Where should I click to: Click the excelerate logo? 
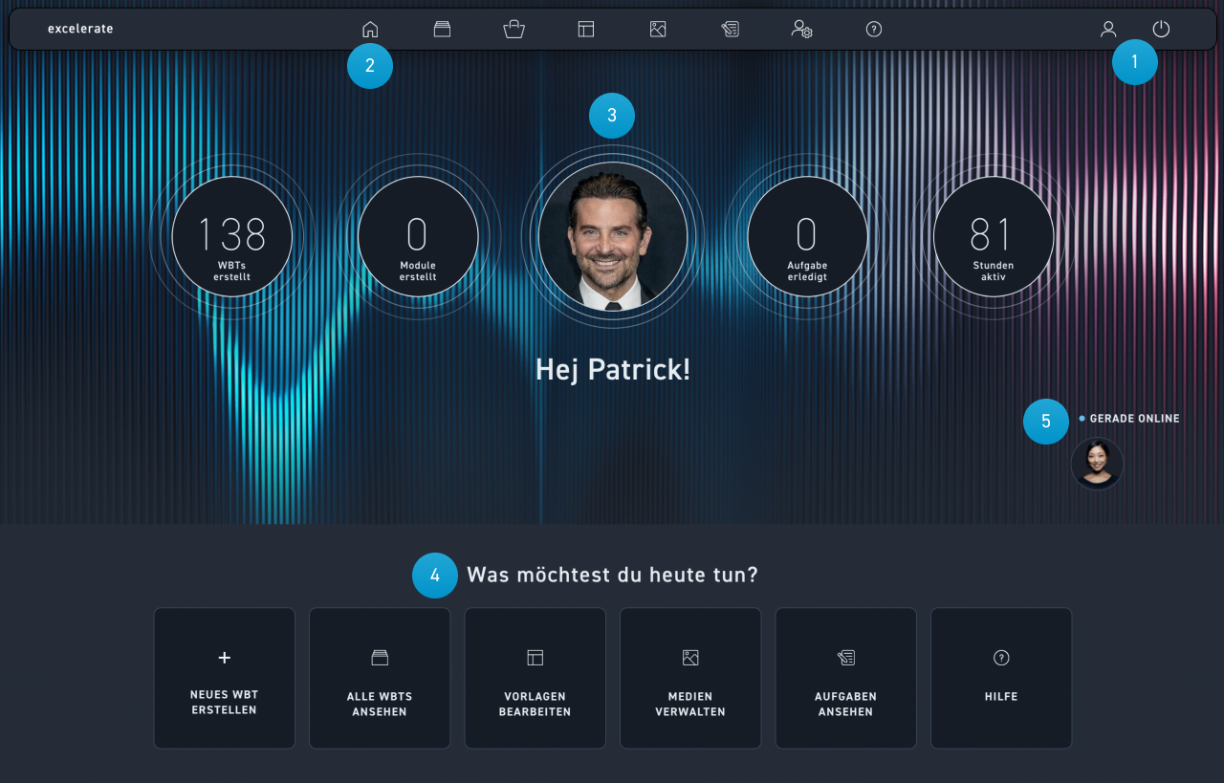80,29
